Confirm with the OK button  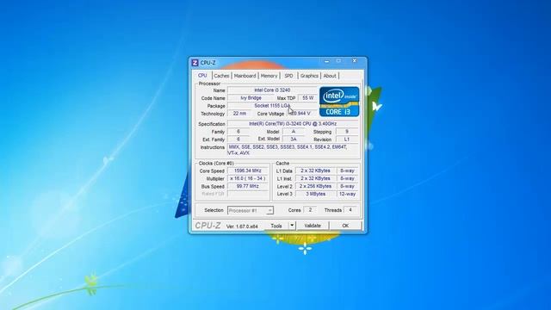pyautogui.click(x=345, y=226)
